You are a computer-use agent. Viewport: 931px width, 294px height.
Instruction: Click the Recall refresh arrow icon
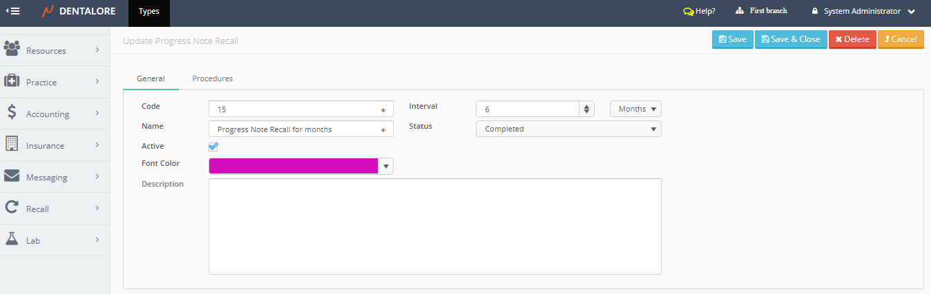point(12,207)
